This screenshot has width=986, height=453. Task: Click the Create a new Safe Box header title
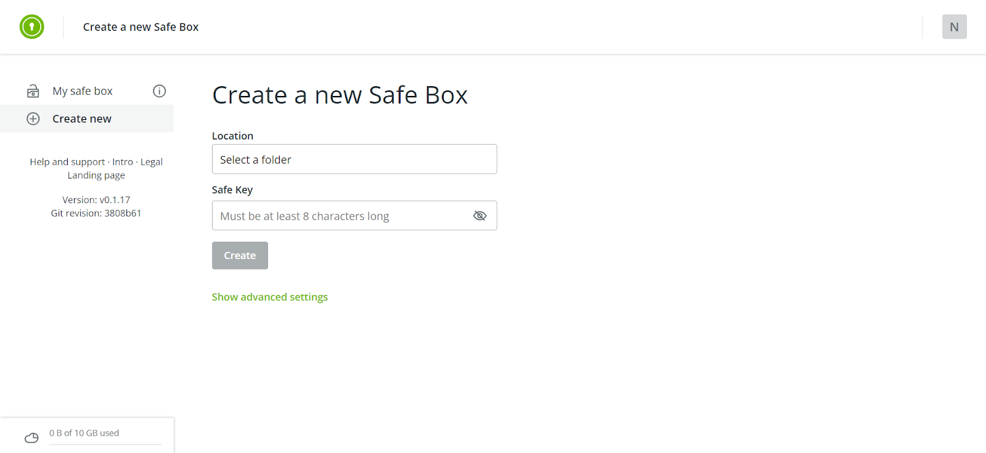coord(141,26)
